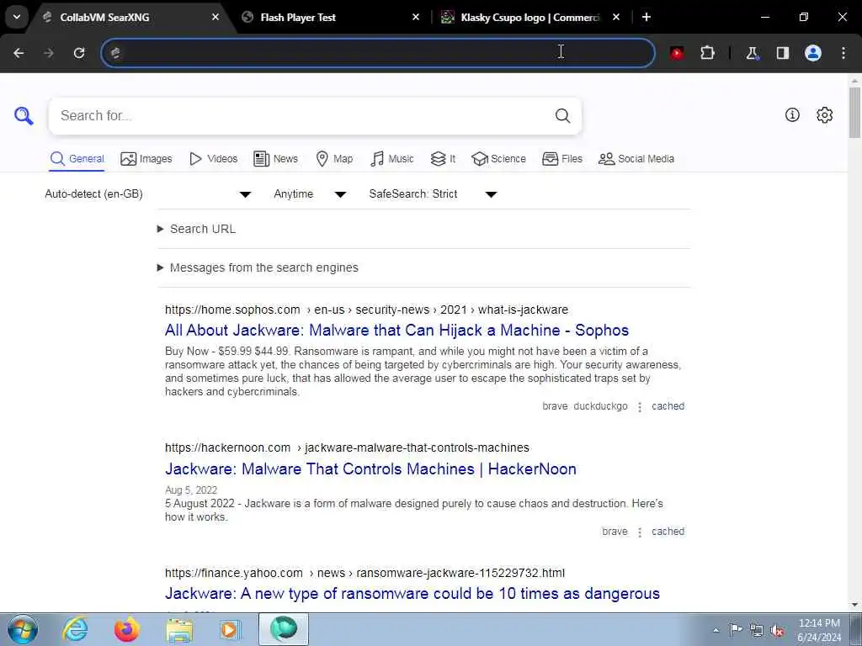Click the SearXNG magnifier logo

pyautogui.click(x=24, y=115)
